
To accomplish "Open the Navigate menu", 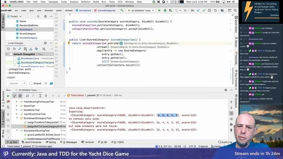I will click(x=53, y=2).
